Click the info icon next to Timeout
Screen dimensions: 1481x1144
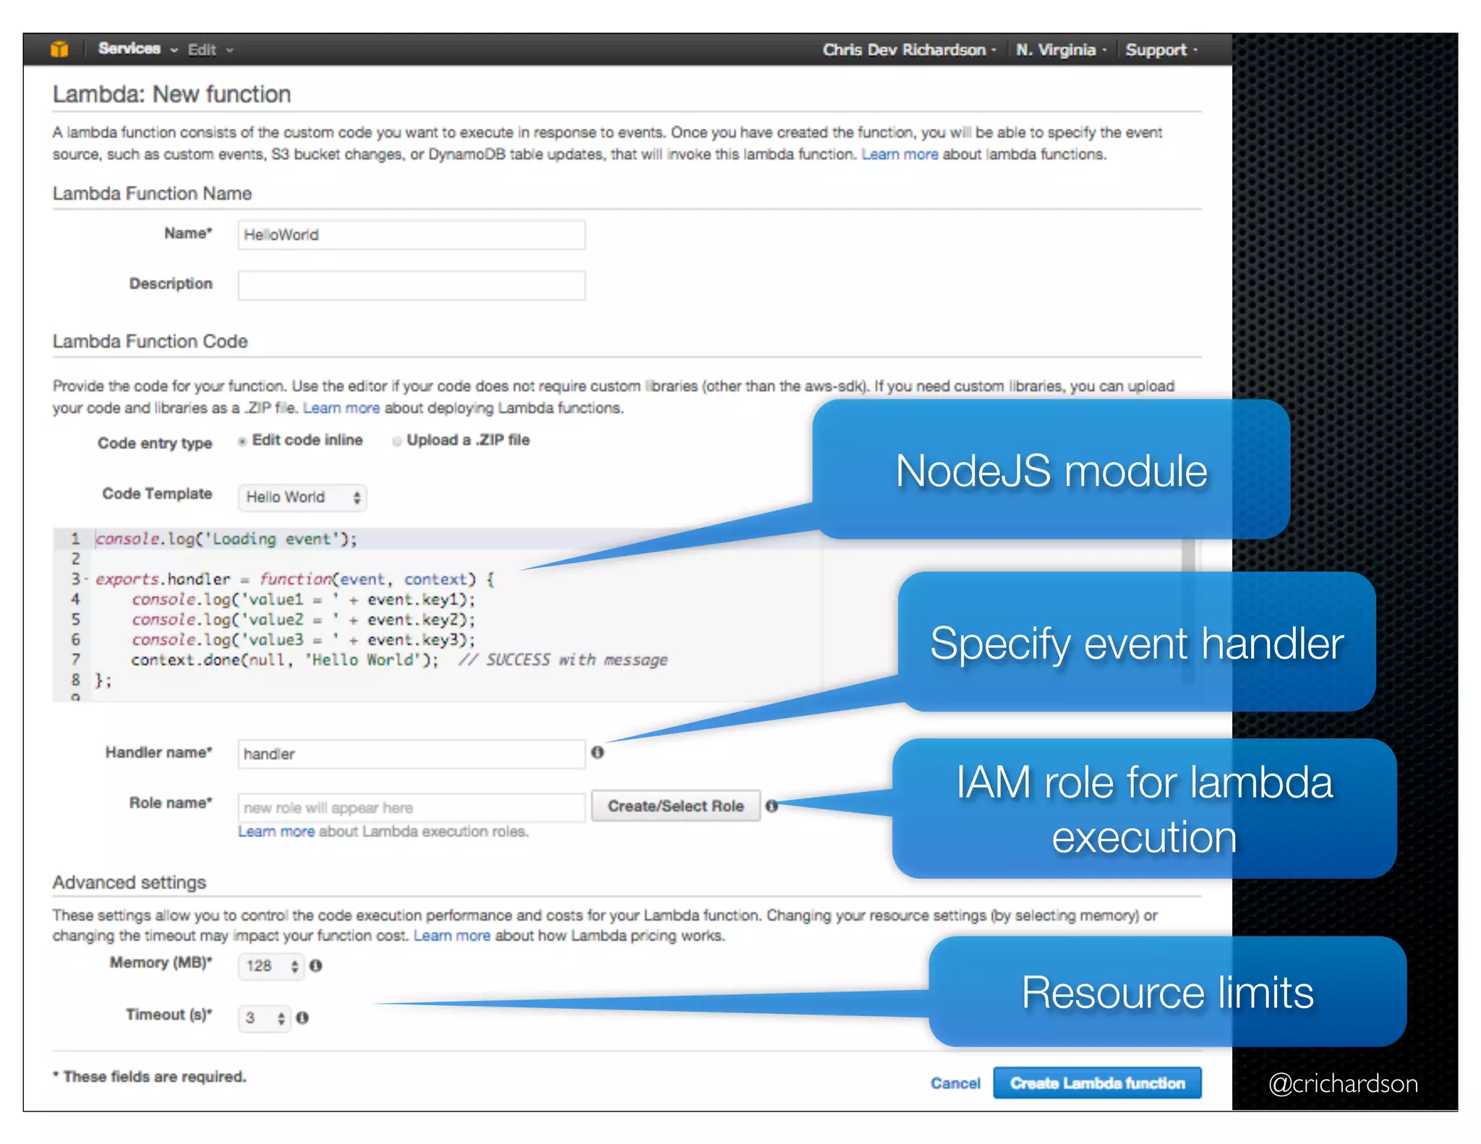(302, 1017)
